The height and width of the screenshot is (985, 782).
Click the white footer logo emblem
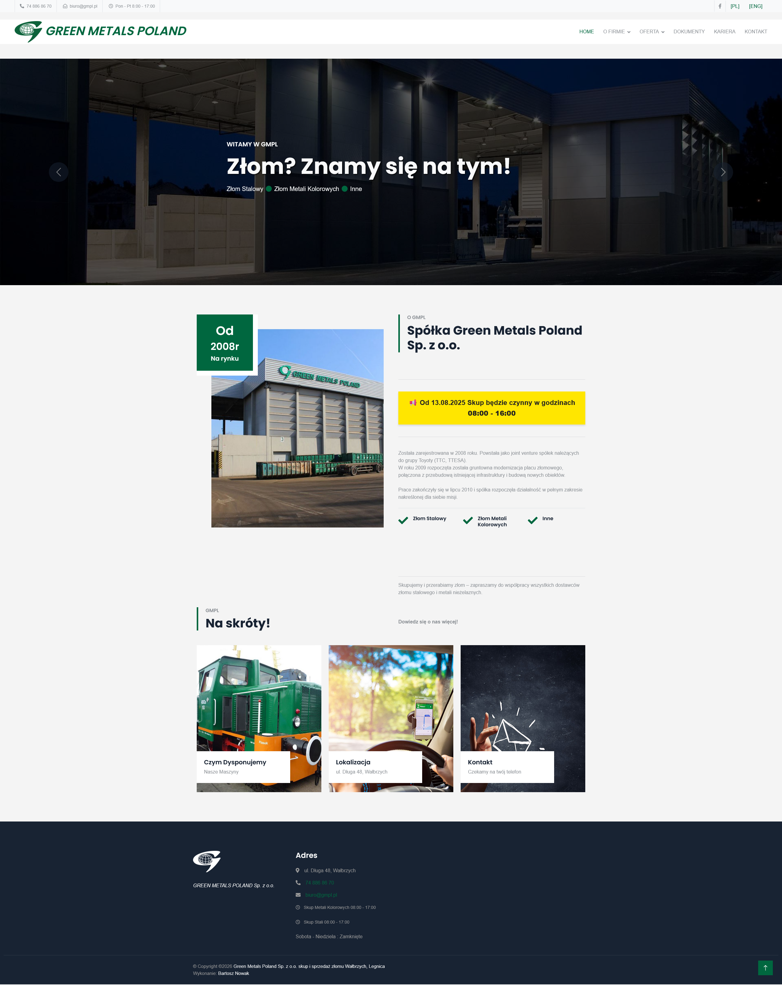(x=207, y=861)
